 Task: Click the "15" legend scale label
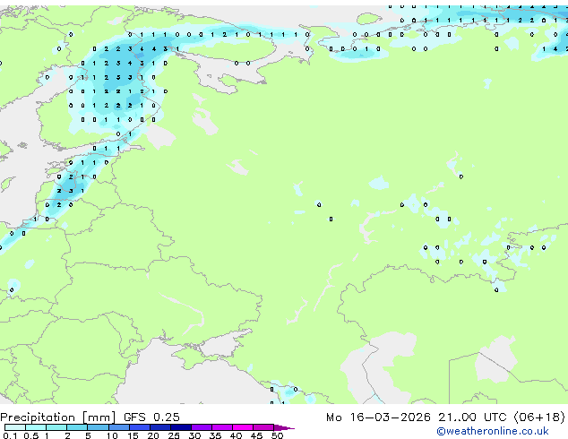point(133,435)
